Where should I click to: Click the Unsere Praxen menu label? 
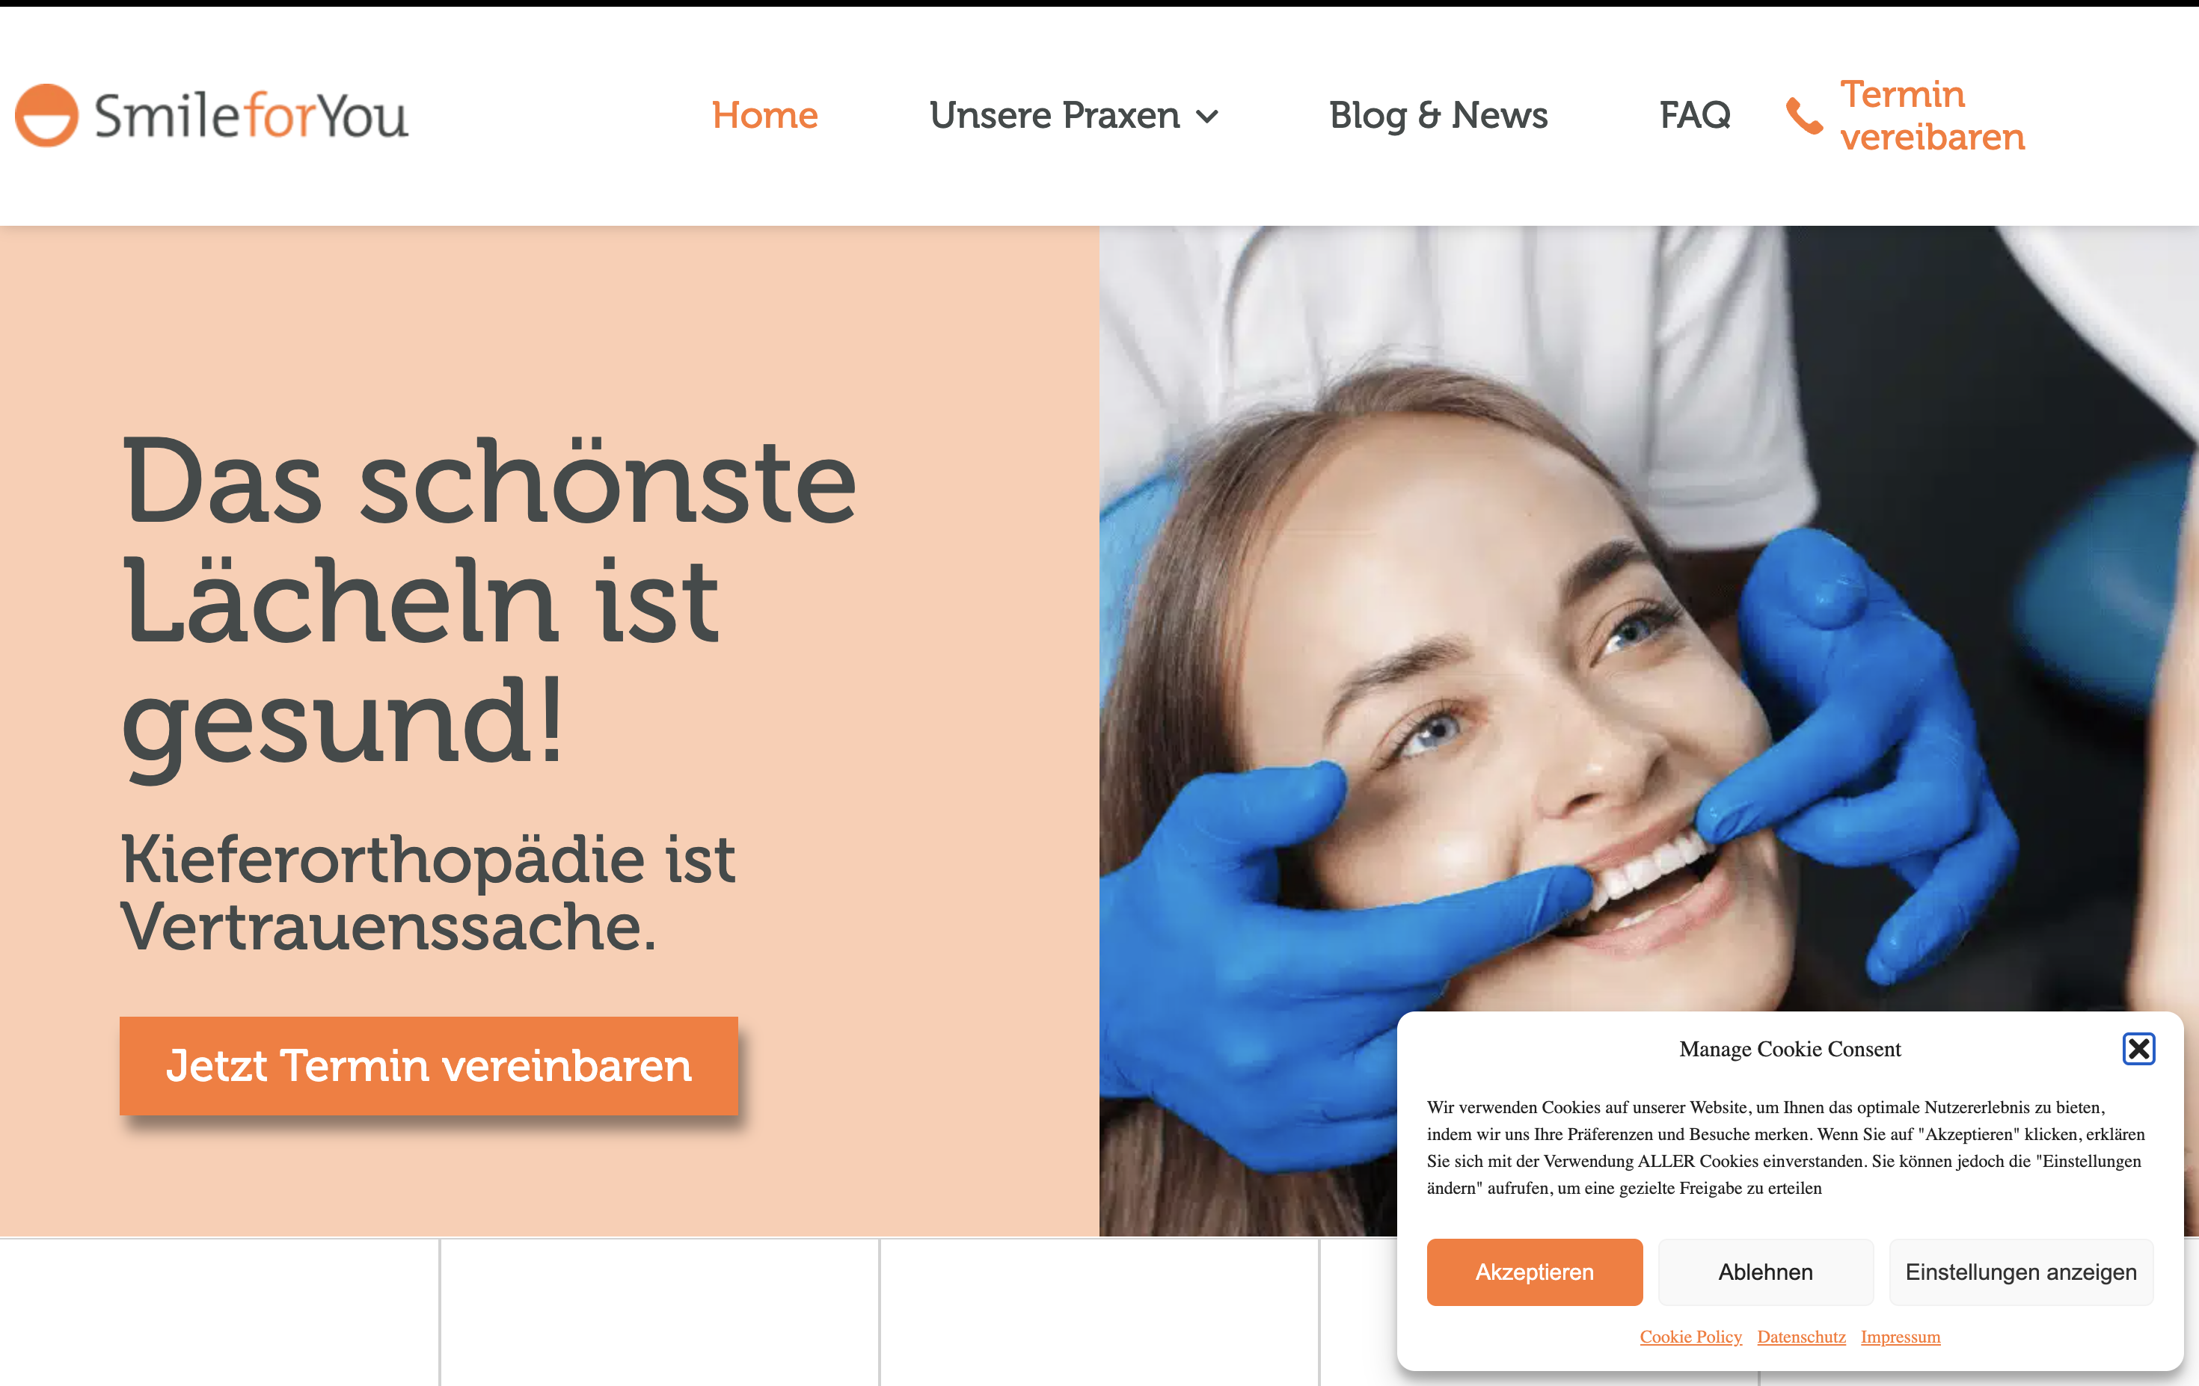pos(1055,116)
